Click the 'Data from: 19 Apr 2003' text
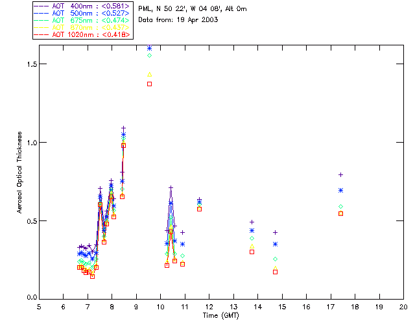Image resolution: width=415 pixels, height=332 pixels. (x=178, y=20)
